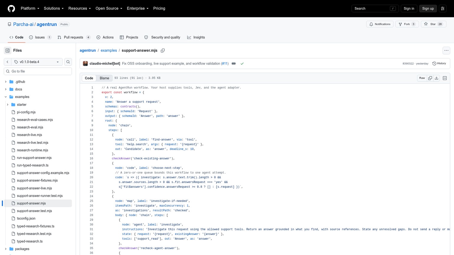The image size is (454, 255).
Task: Open the Enterprise menu
Action: coord(138,9)
